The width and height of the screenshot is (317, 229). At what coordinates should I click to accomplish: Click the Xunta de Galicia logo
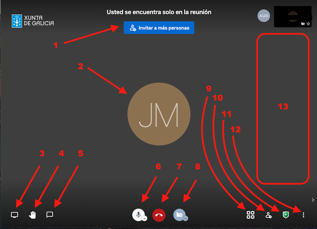pos(33,20)
